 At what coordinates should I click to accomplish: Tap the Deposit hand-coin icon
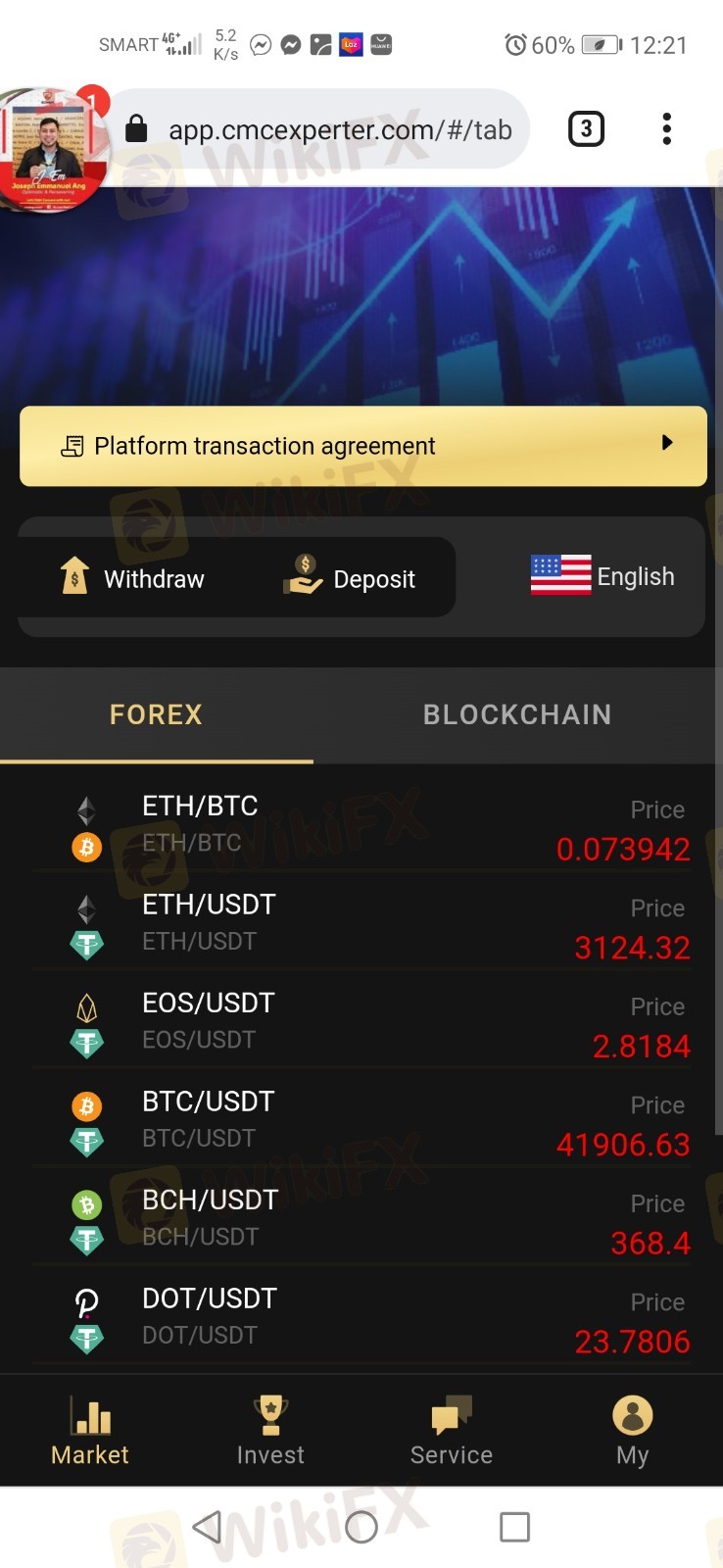pyautogui.click(x=304, y=576)
